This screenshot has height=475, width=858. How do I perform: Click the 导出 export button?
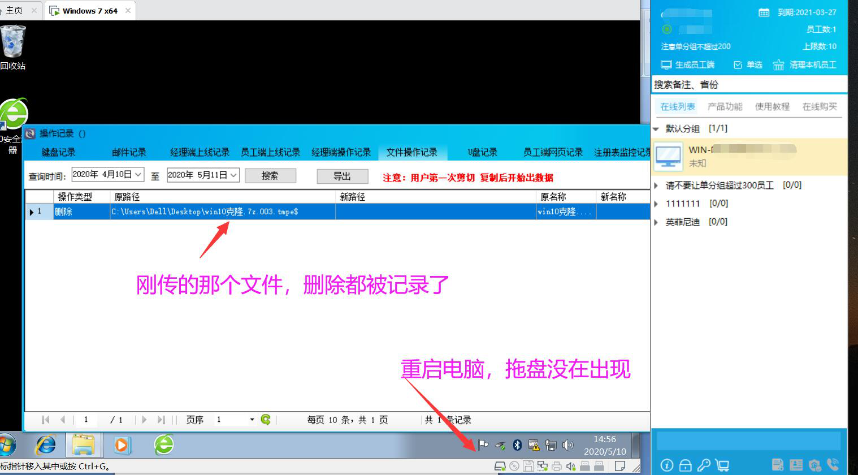tap(342, 176)
